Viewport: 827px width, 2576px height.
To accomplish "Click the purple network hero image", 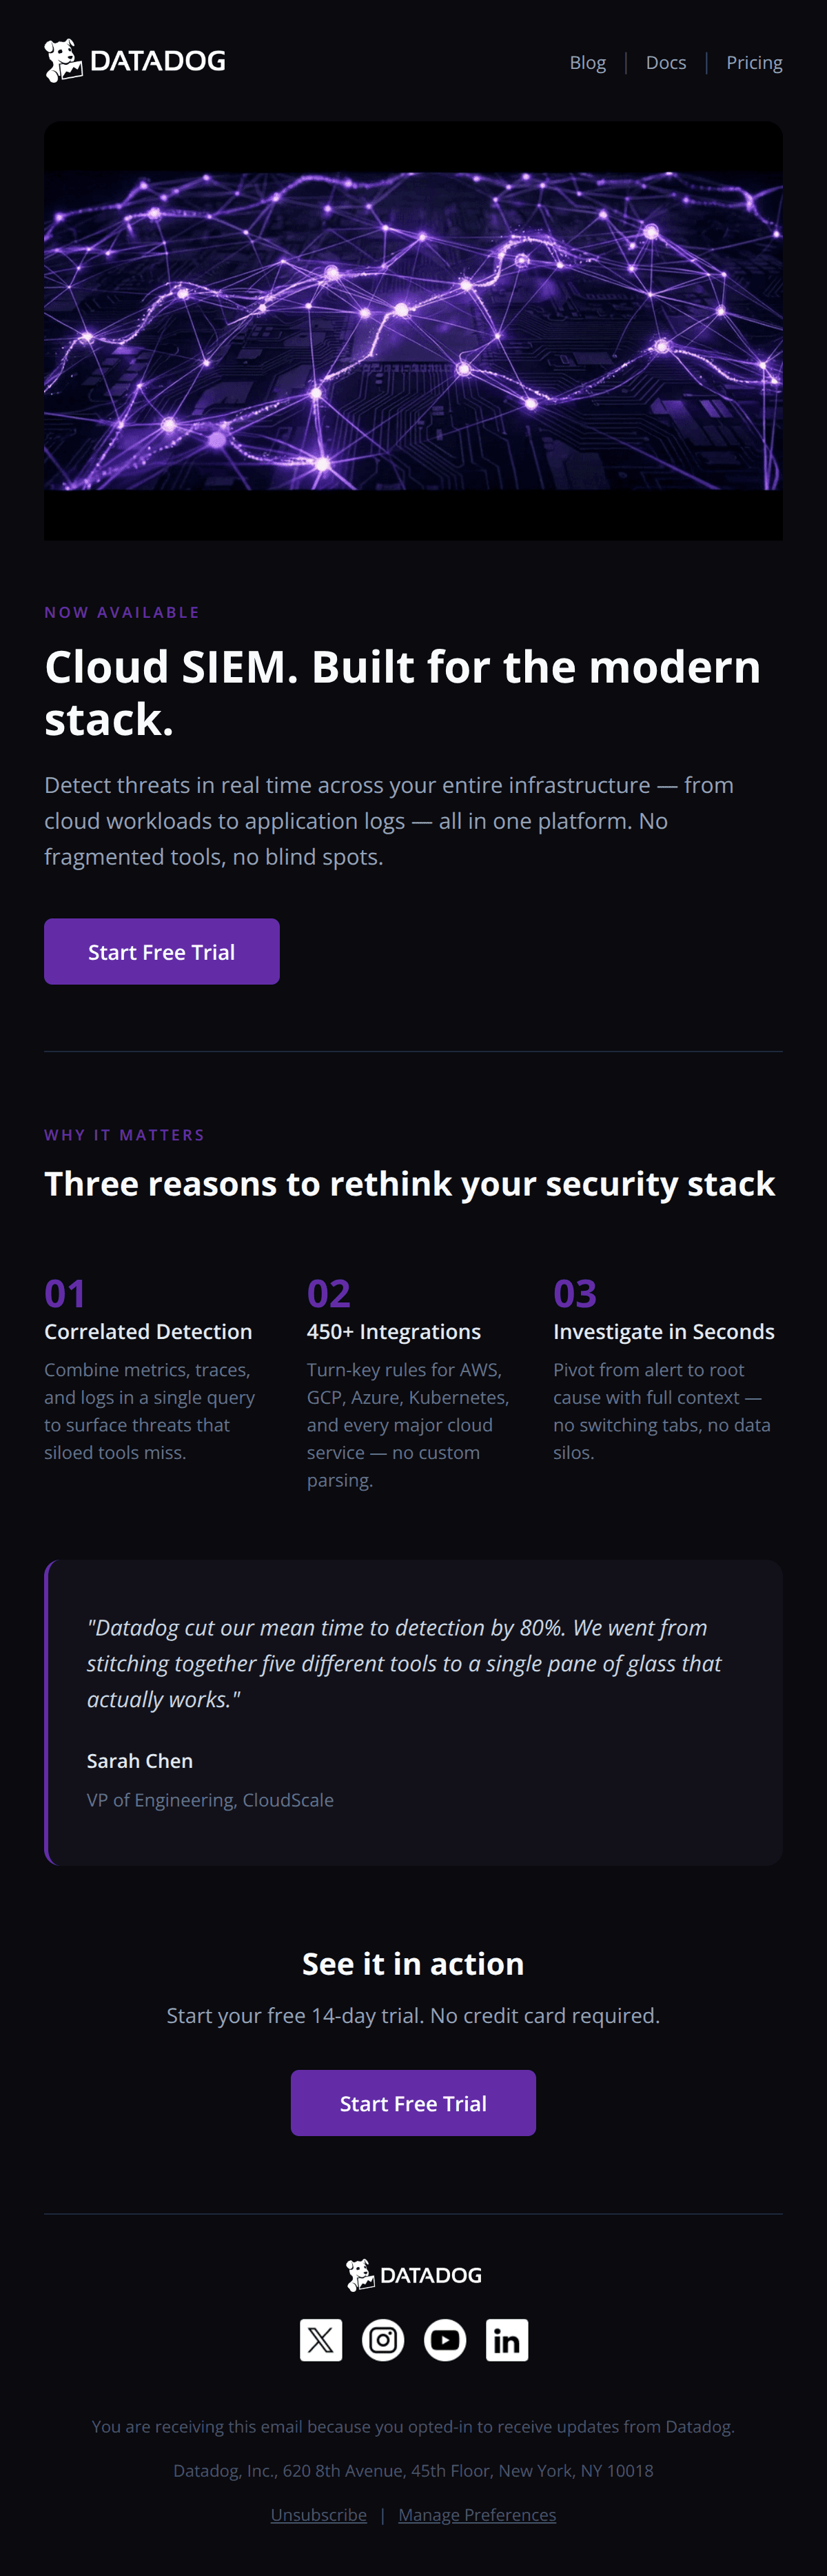I will pyautogui.click(x=413, y=330).
